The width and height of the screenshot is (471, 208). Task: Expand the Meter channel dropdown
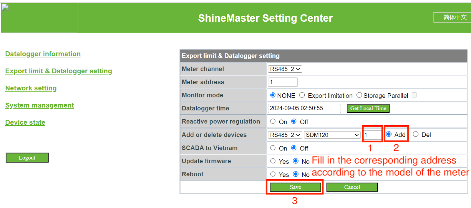point(285,69)
